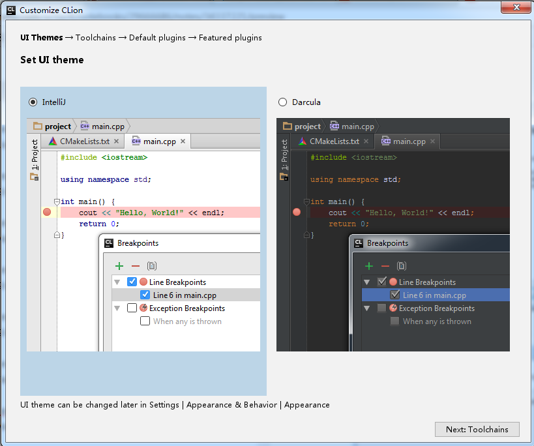This screenshot has height=446, width=534.
Task: Click the Default plugins step in wizard breadcrumb
Action: (157, 37)
